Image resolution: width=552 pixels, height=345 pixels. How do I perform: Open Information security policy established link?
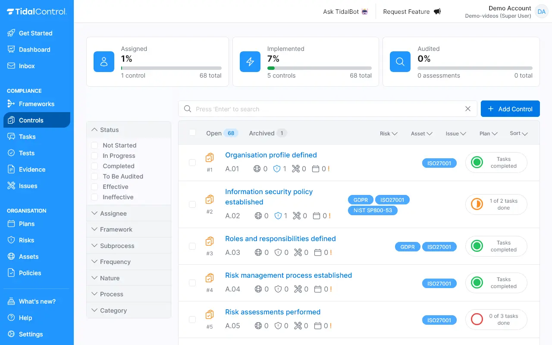point(269,197)
